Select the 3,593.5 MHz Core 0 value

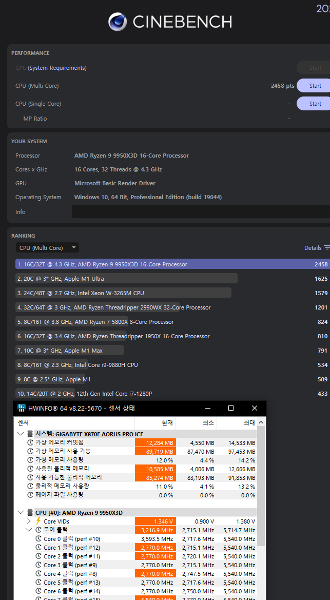(156, 539)
